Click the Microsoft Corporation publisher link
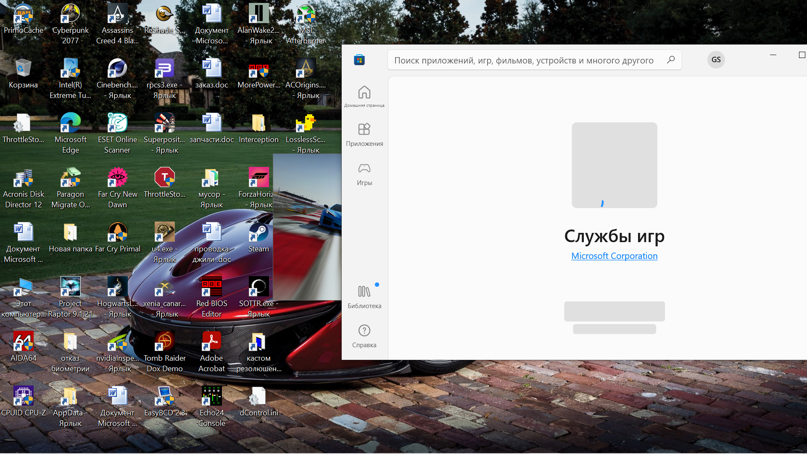This screenshot has width=807, height=454. click(x=614, y=256)
